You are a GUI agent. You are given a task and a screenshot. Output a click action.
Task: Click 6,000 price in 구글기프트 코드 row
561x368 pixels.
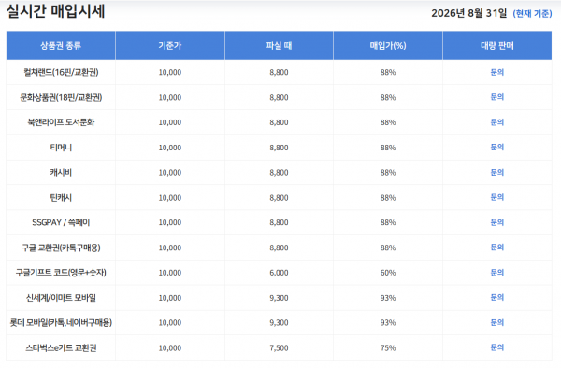pyautogui.click(x=279, y=273)
